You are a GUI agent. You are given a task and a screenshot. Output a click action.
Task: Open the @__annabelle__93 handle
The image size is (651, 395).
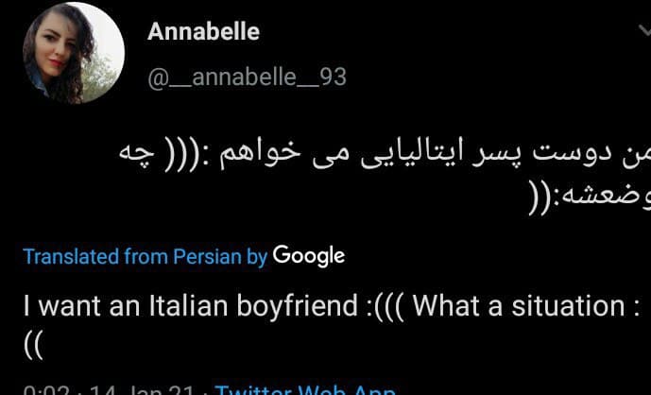click(247, 77)
